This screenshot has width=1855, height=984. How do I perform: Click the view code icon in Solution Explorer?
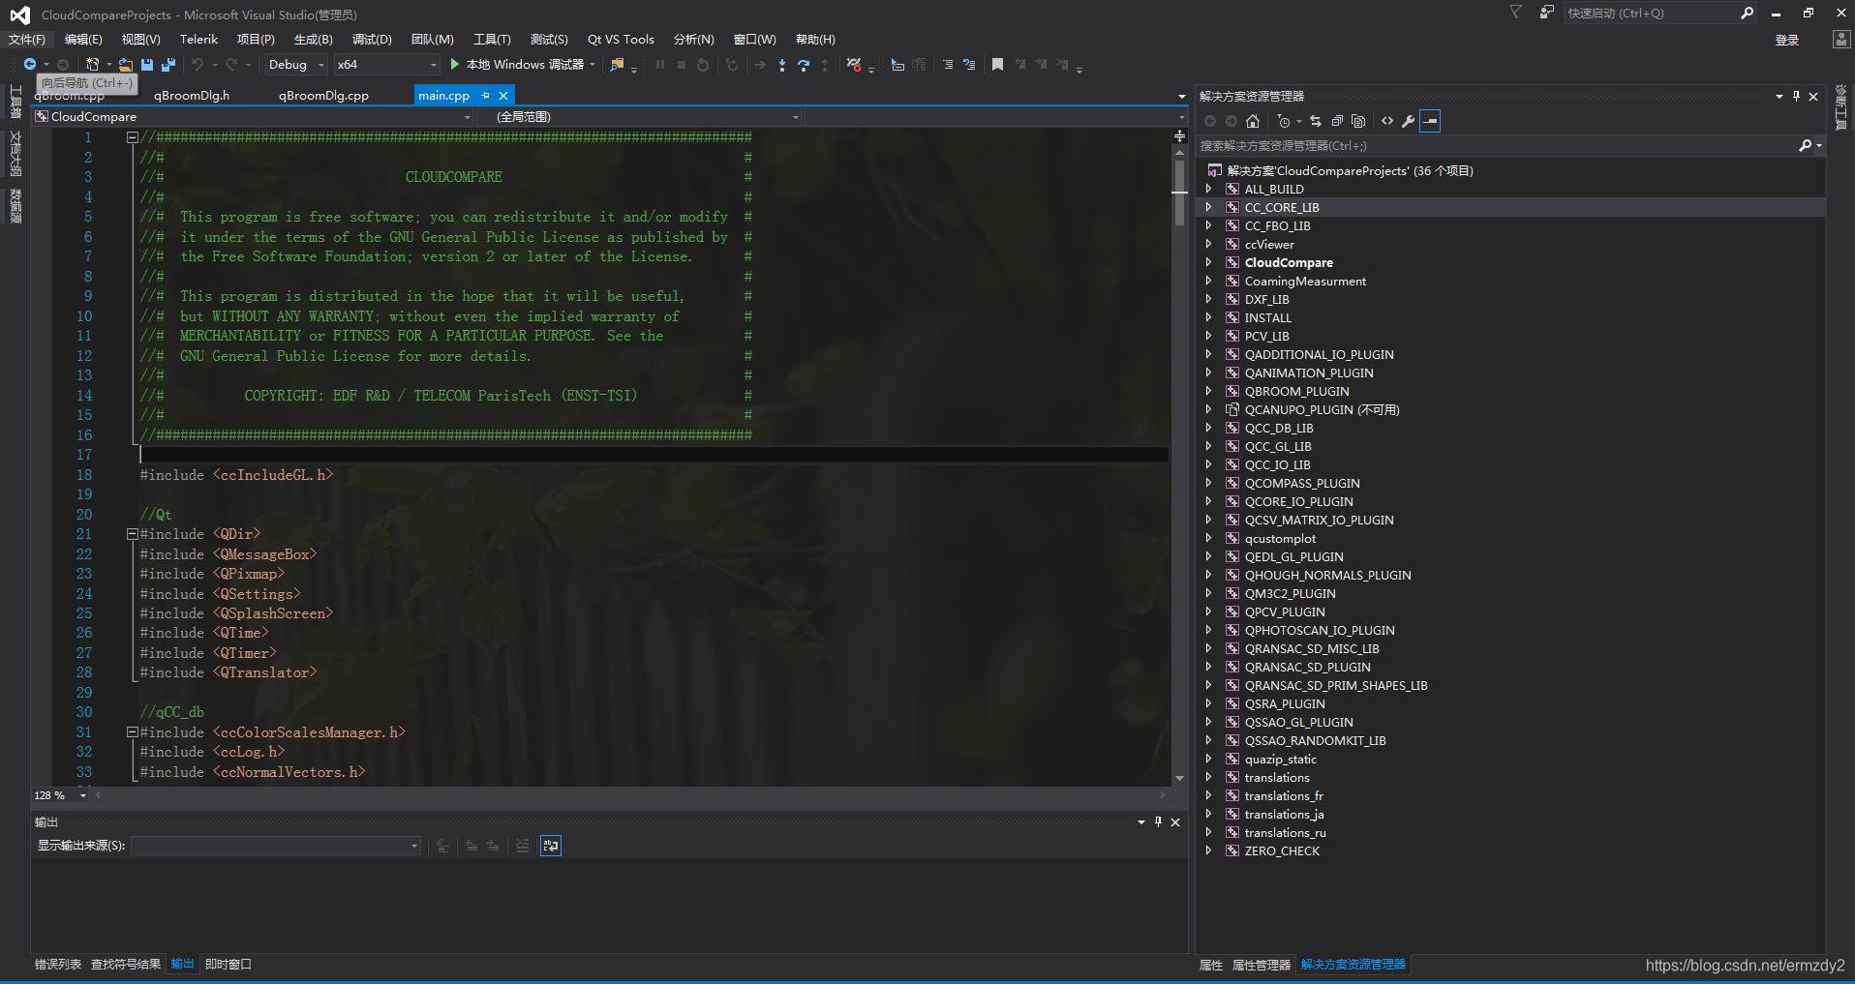1387,121
